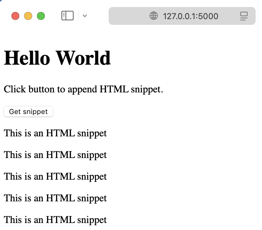Screen dimensions: 262x230
Task: Enter full screen with the green button
Action: point(41,16)
